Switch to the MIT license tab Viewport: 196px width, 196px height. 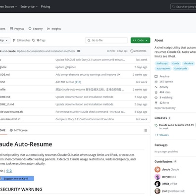19,130
